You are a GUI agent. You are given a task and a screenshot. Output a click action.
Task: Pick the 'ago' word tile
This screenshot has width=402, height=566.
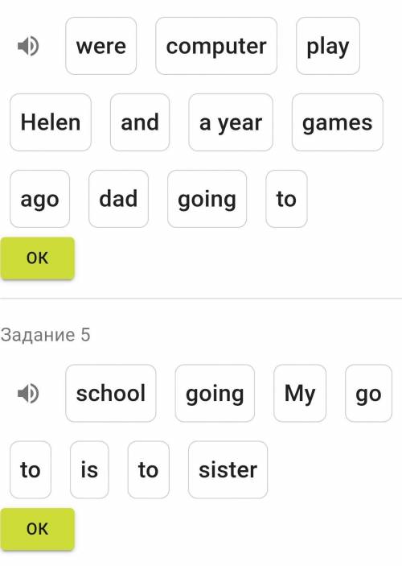pyautogui.click(x=39, y=199)
